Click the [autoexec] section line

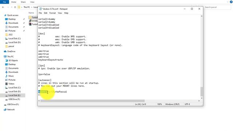[x=45, y=80]
